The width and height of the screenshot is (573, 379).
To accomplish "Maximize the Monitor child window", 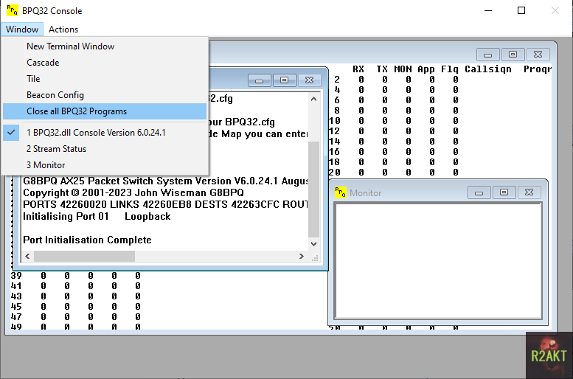I will click(504, 192).
